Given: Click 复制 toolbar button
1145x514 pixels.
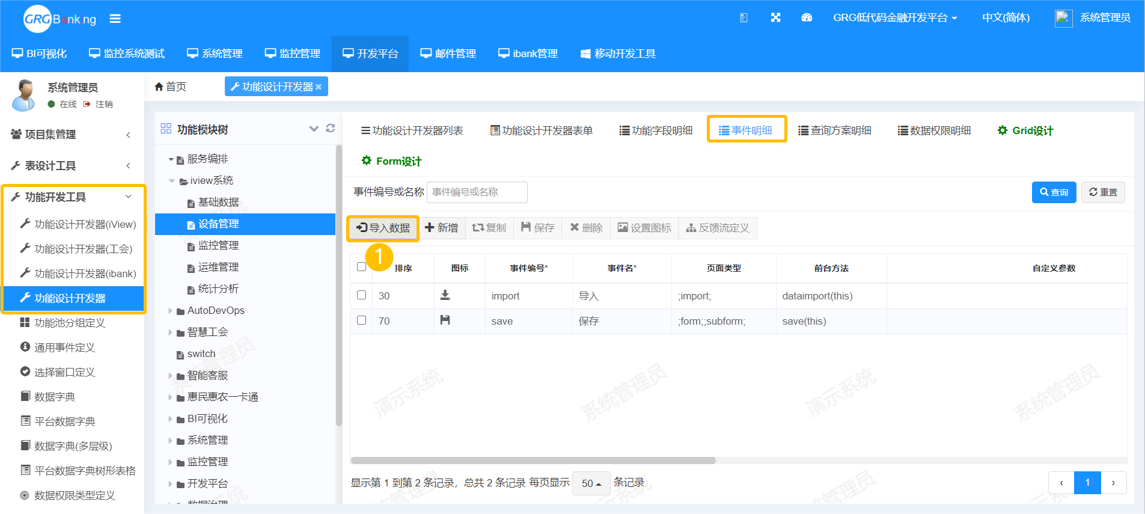Looking at the screenshot, I should point(489,228).
